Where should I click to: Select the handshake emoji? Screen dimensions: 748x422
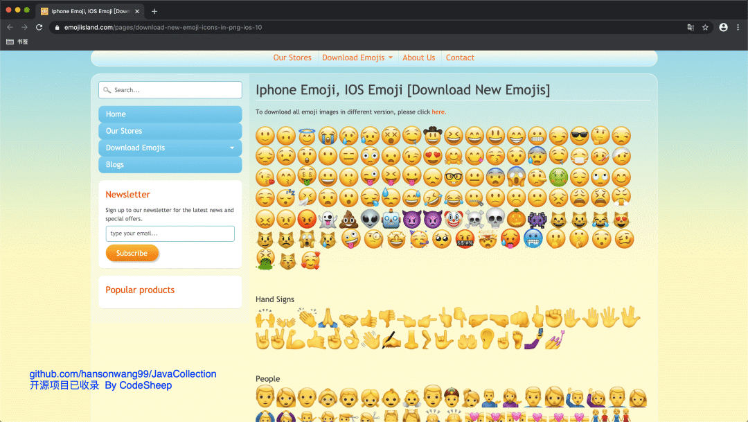(348, 320)
